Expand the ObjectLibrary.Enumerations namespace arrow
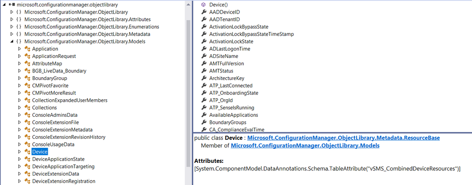The width and height of the screenshot is (472, 185). coord(12,27)
